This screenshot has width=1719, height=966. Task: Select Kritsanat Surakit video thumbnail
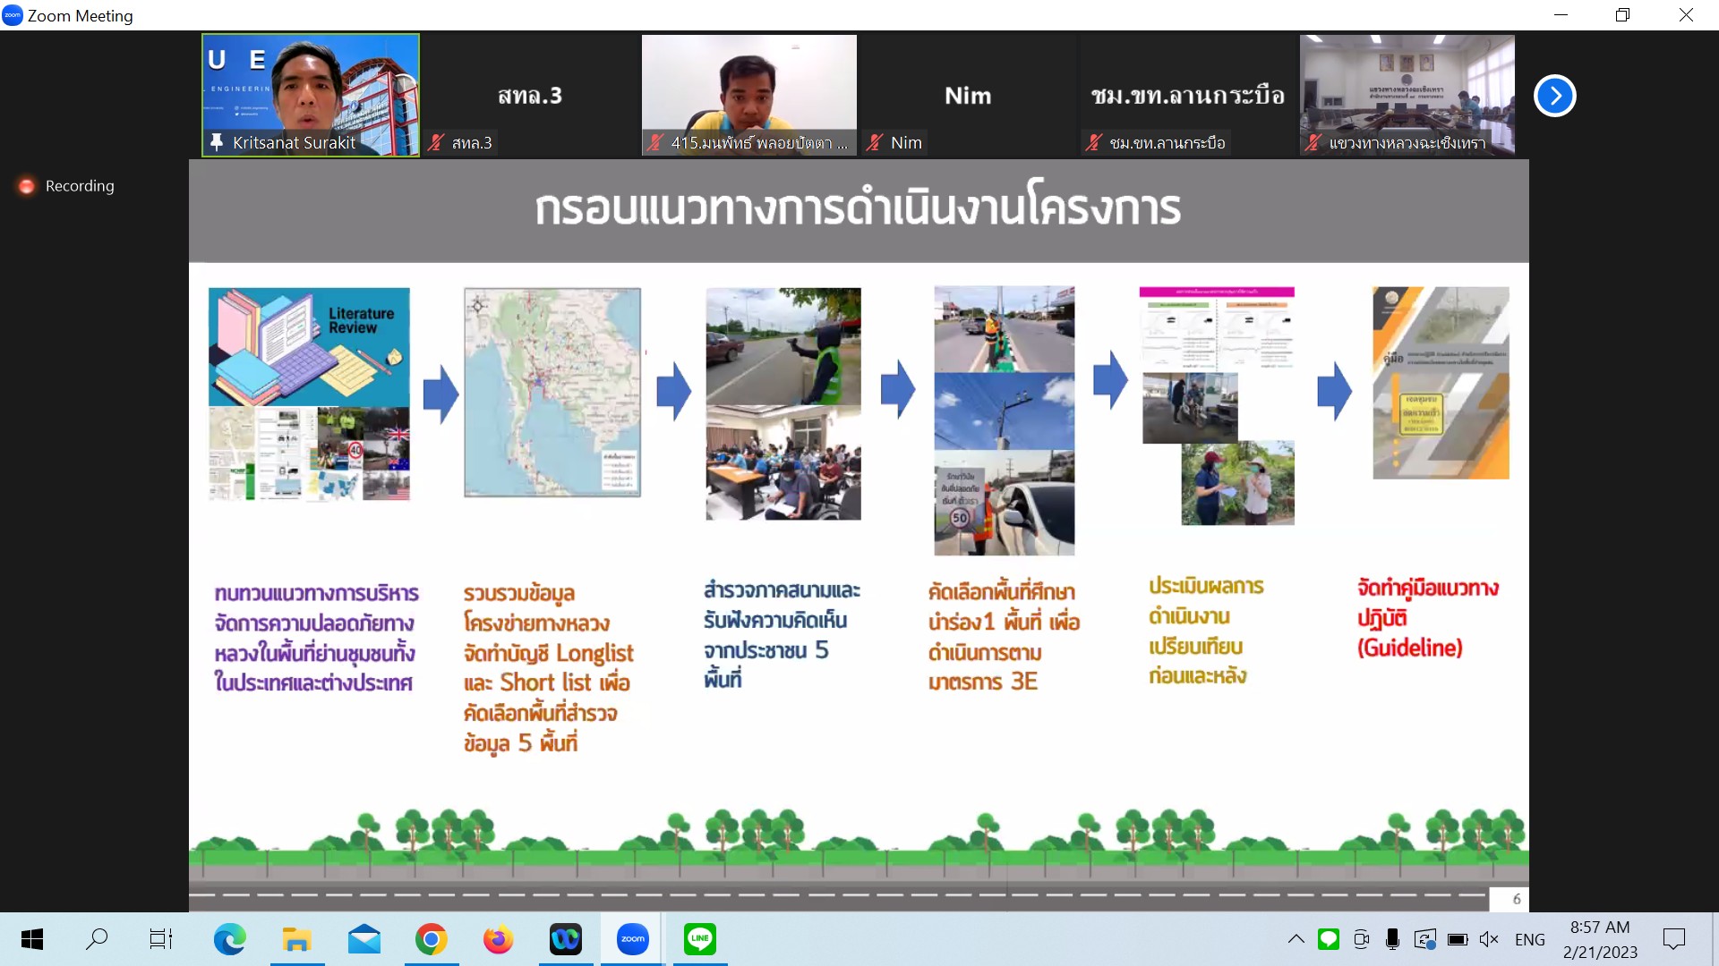pyautogui.click(x=311, y=89)
